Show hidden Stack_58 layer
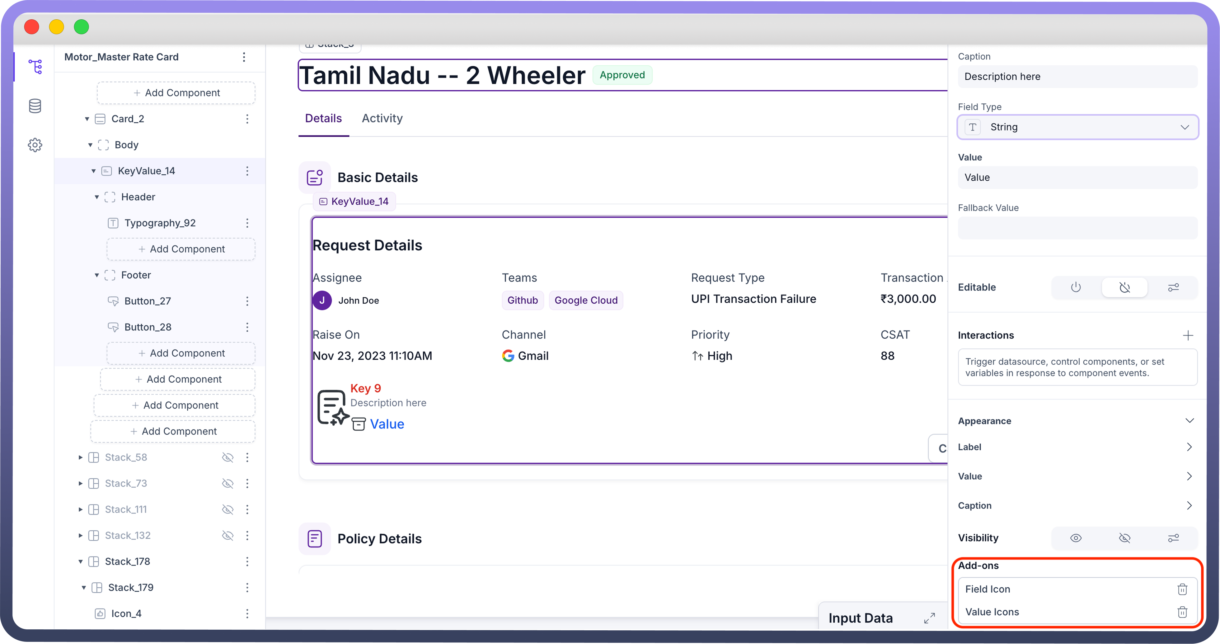 tap(228, 457)
